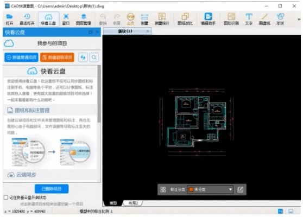Select the 形状 shape tool
This screenshot has height=217, width=303.
[x=280, y=19]
